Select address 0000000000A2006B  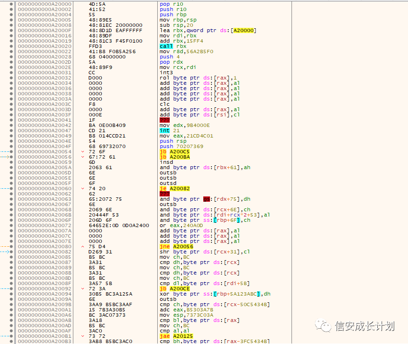(x=45, y=215)
